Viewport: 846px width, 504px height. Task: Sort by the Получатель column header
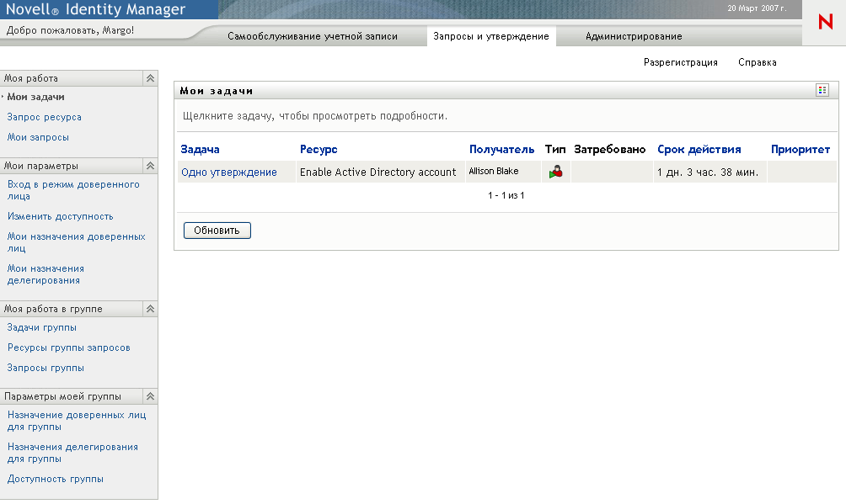point(501,149)
